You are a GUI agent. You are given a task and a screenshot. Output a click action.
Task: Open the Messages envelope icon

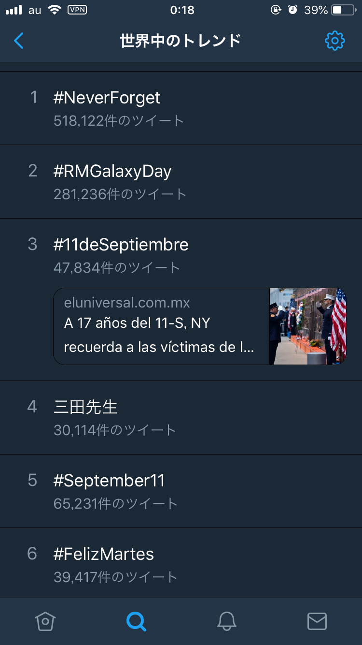(x=317, y=621)
